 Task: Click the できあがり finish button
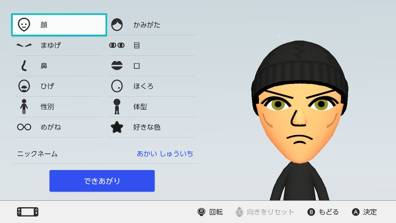pyautogui.click(x=102, y=181)
